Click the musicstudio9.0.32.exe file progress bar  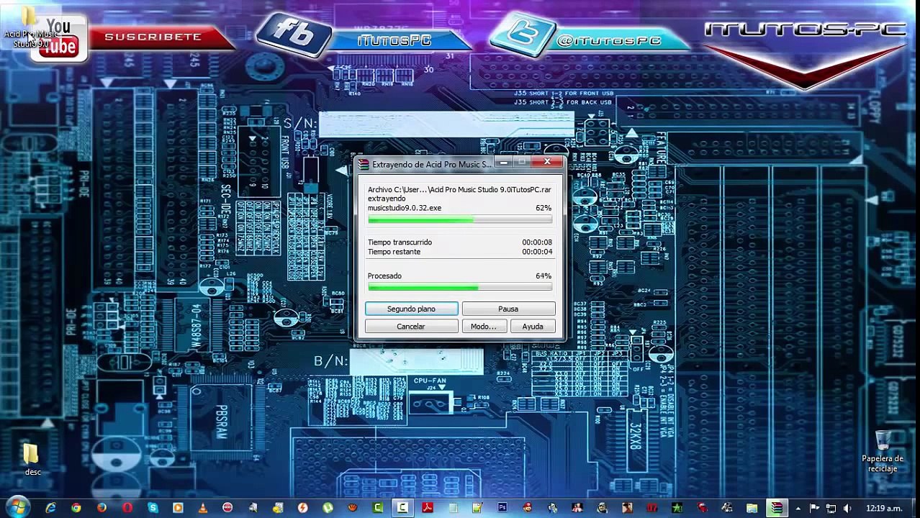(x=460, y=219)
